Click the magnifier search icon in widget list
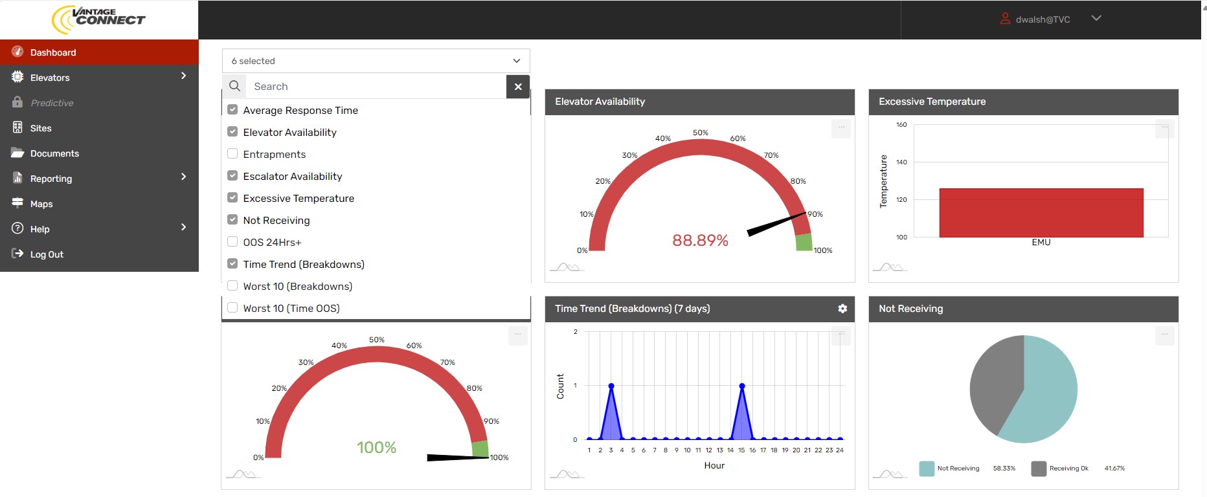Image resolution: width=1207 pixels, height=497 pixels. coord(234,86)
